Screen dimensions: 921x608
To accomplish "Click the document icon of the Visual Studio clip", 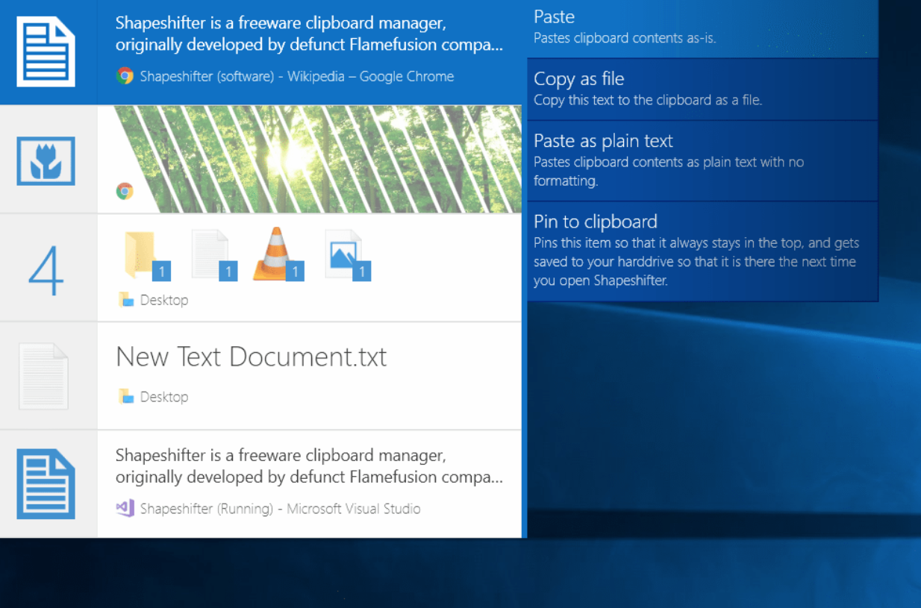I will [x=46, y=484].
